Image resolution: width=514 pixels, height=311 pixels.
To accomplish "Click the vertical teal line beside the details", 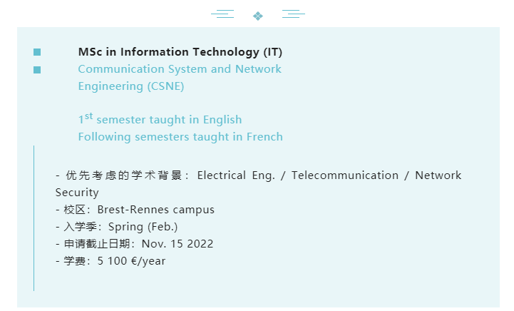I will click(34, 218).
